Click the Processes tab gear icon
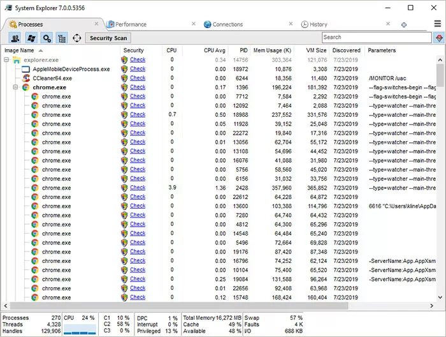Viewport: 446px width, 337px height. [13, 24]
